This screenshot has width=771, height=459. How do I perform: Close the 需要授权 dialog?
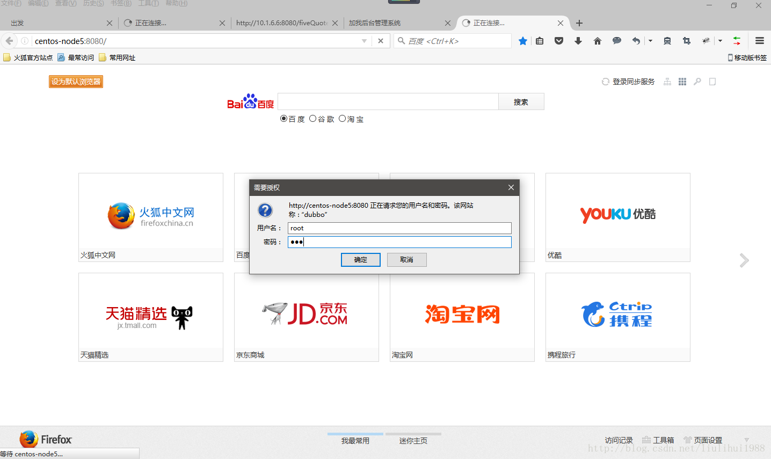coord(511,187)
